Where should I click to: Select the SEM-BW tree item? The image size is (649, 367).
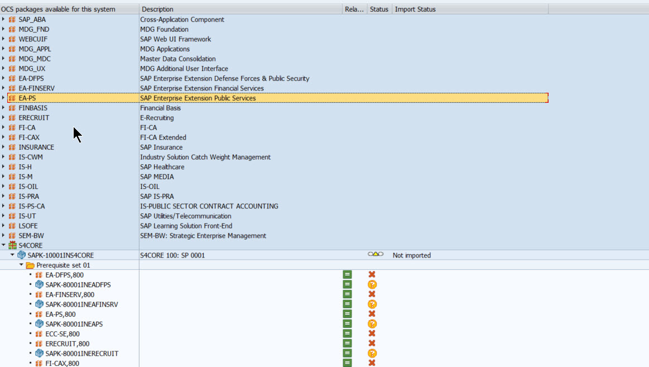point(31,236)
